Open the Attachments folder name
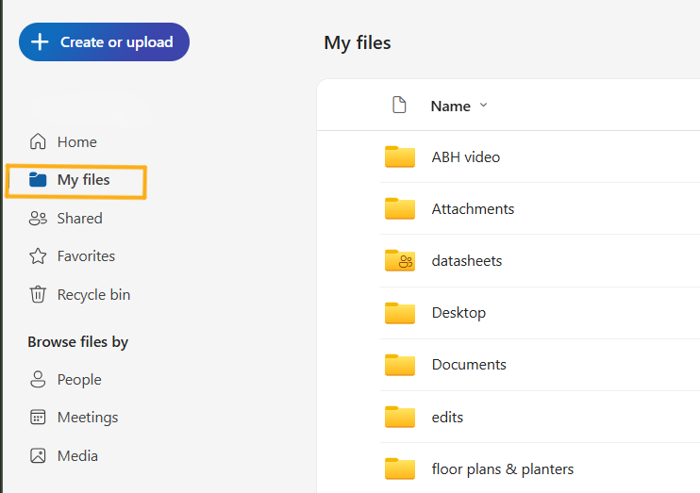This screenshot has height=493, width=700. (473, 209)
